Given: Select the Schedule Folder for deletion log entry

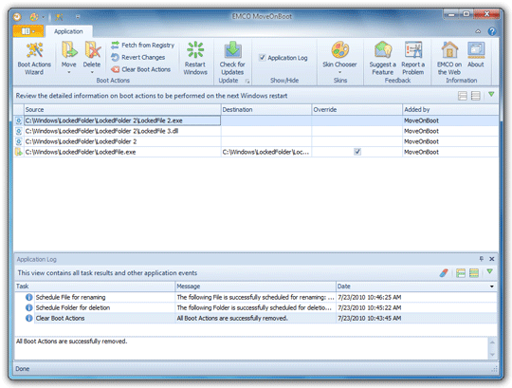Looking at the screenshot, I should [x=256, y=307].
